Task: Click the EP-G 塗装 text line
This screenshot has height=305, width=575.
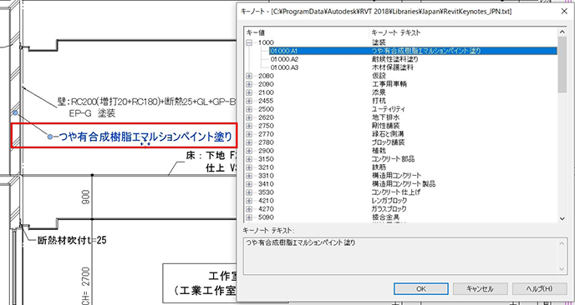Action: pos(92,113)
